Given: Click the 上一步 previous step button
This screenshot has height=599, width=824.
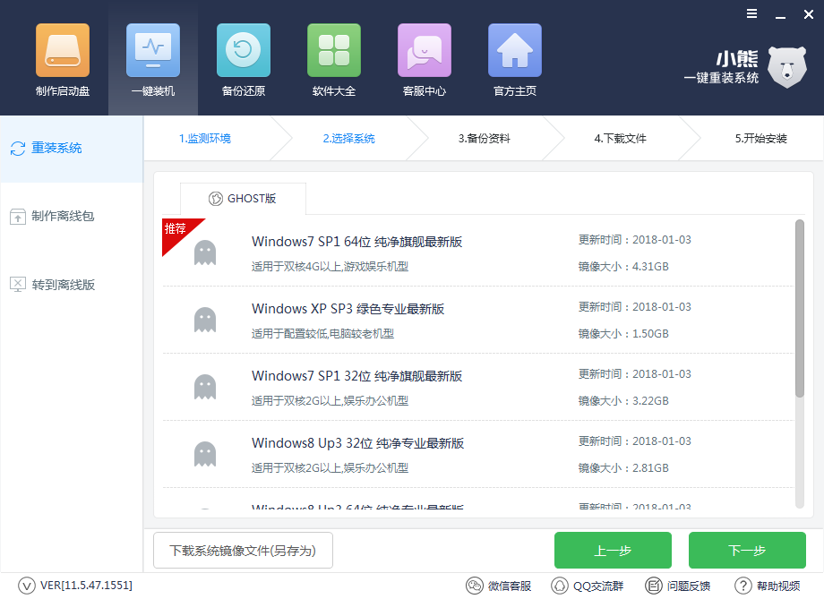Looking at the screenshot, I should pos(613,550).
